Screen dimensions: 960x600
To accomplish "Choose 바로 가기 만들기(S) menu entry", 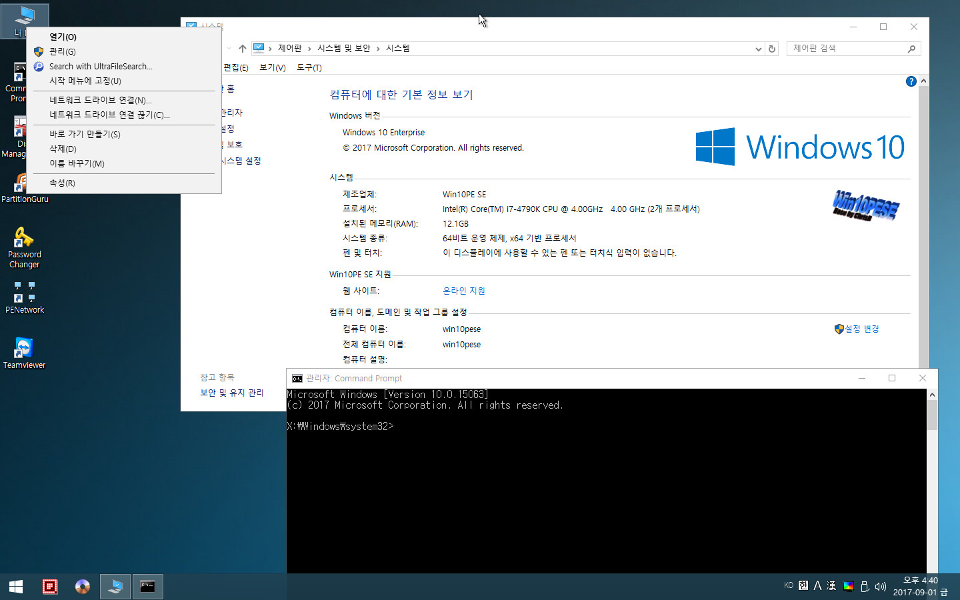I will tap(124, 134).
